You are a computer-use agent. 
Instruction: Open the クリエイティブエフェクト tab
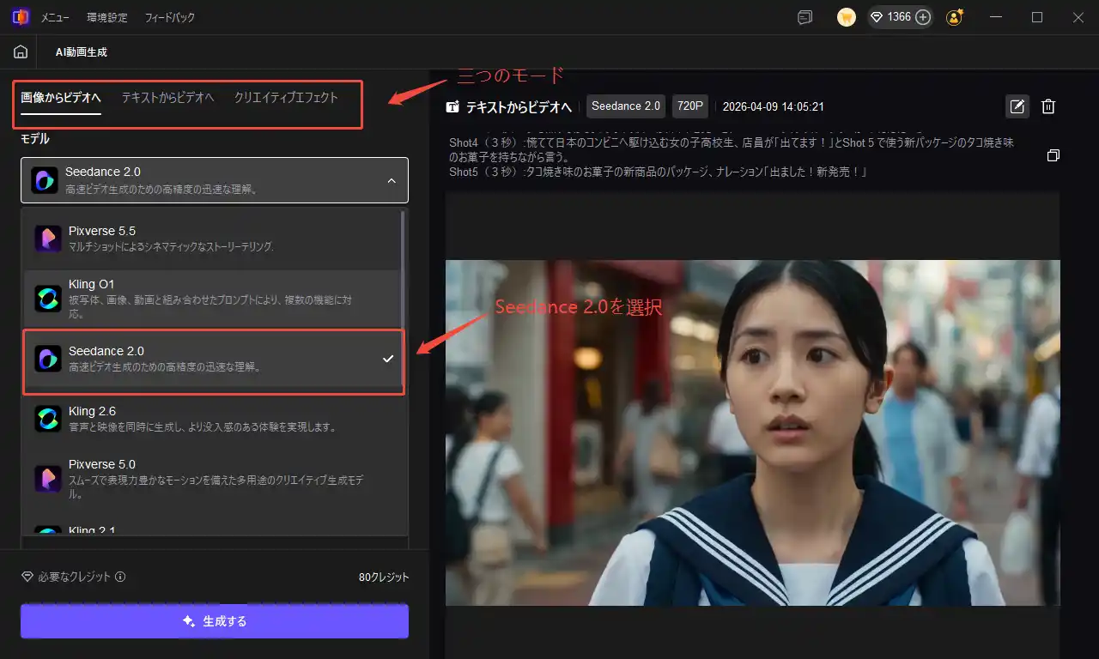[x=286, y=98]
